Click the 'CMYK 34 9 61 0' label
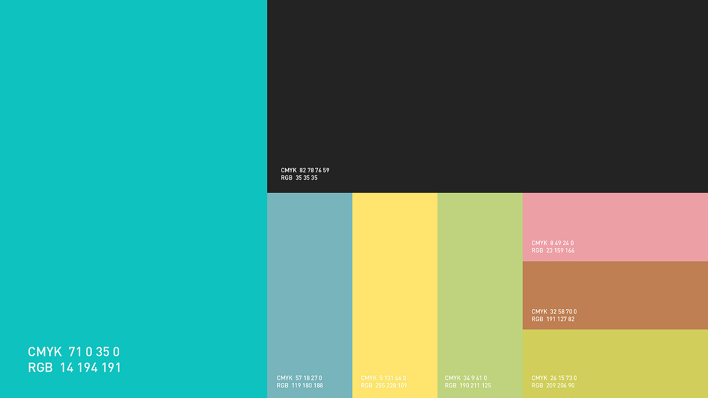The width and height of the screenshot is (708, 398). pos(466,378)
